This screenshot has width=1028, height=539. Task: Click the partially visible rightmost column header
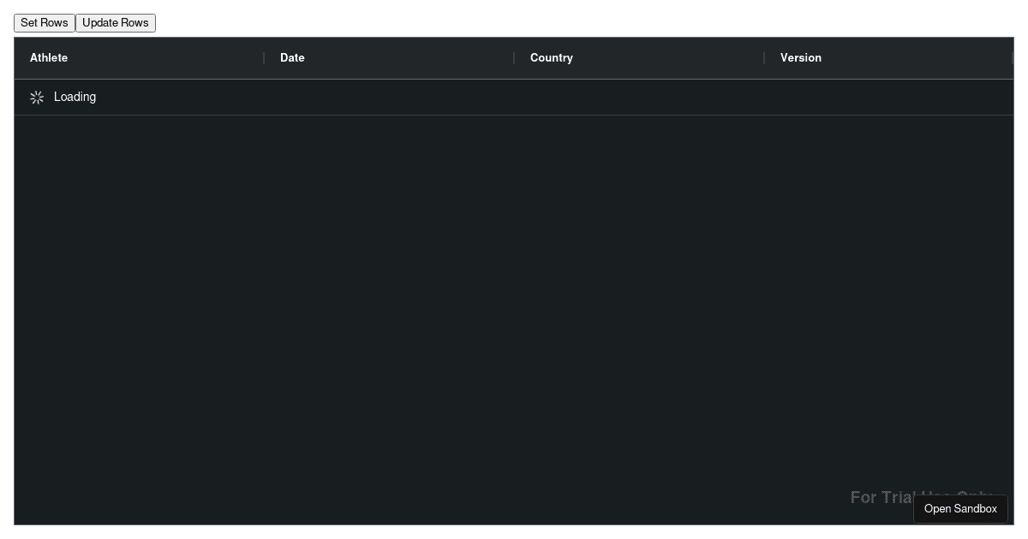[x=1019, y=58]
